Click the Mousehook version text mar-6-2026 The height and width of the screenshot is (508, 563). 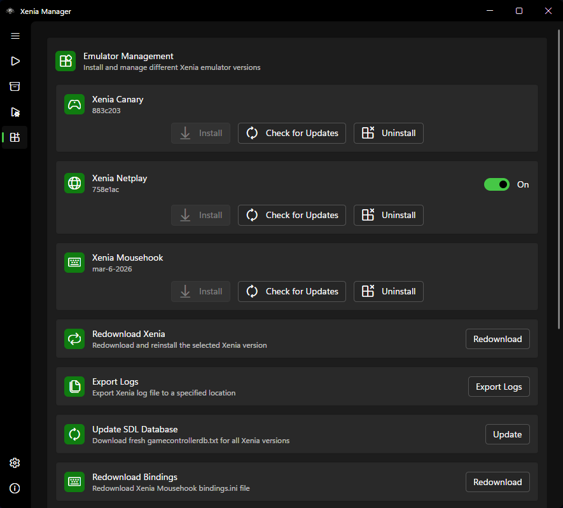pyautogui.click(x=112, y=269)
